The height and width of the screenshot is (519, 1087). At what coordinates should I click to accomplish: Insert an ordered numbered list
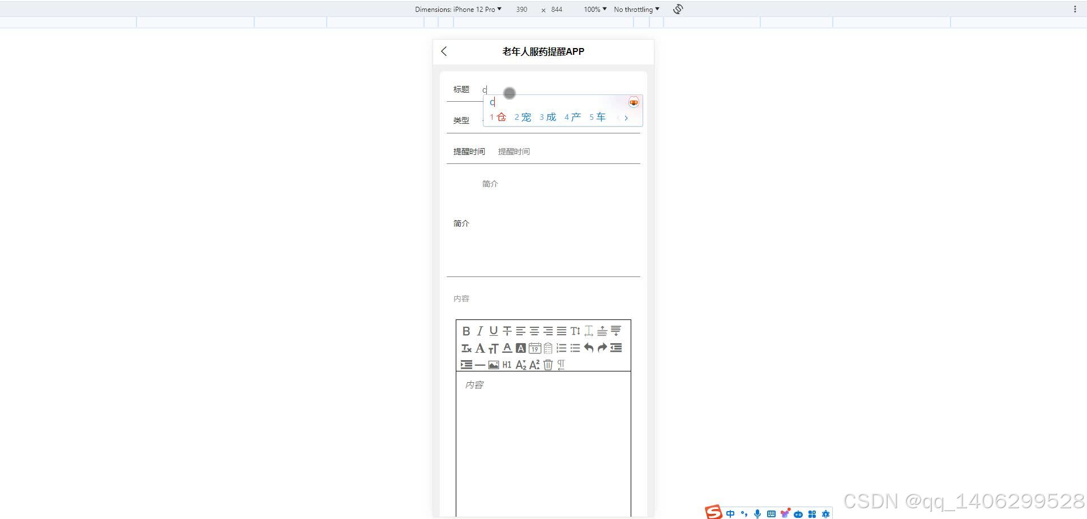click(561, 348)
